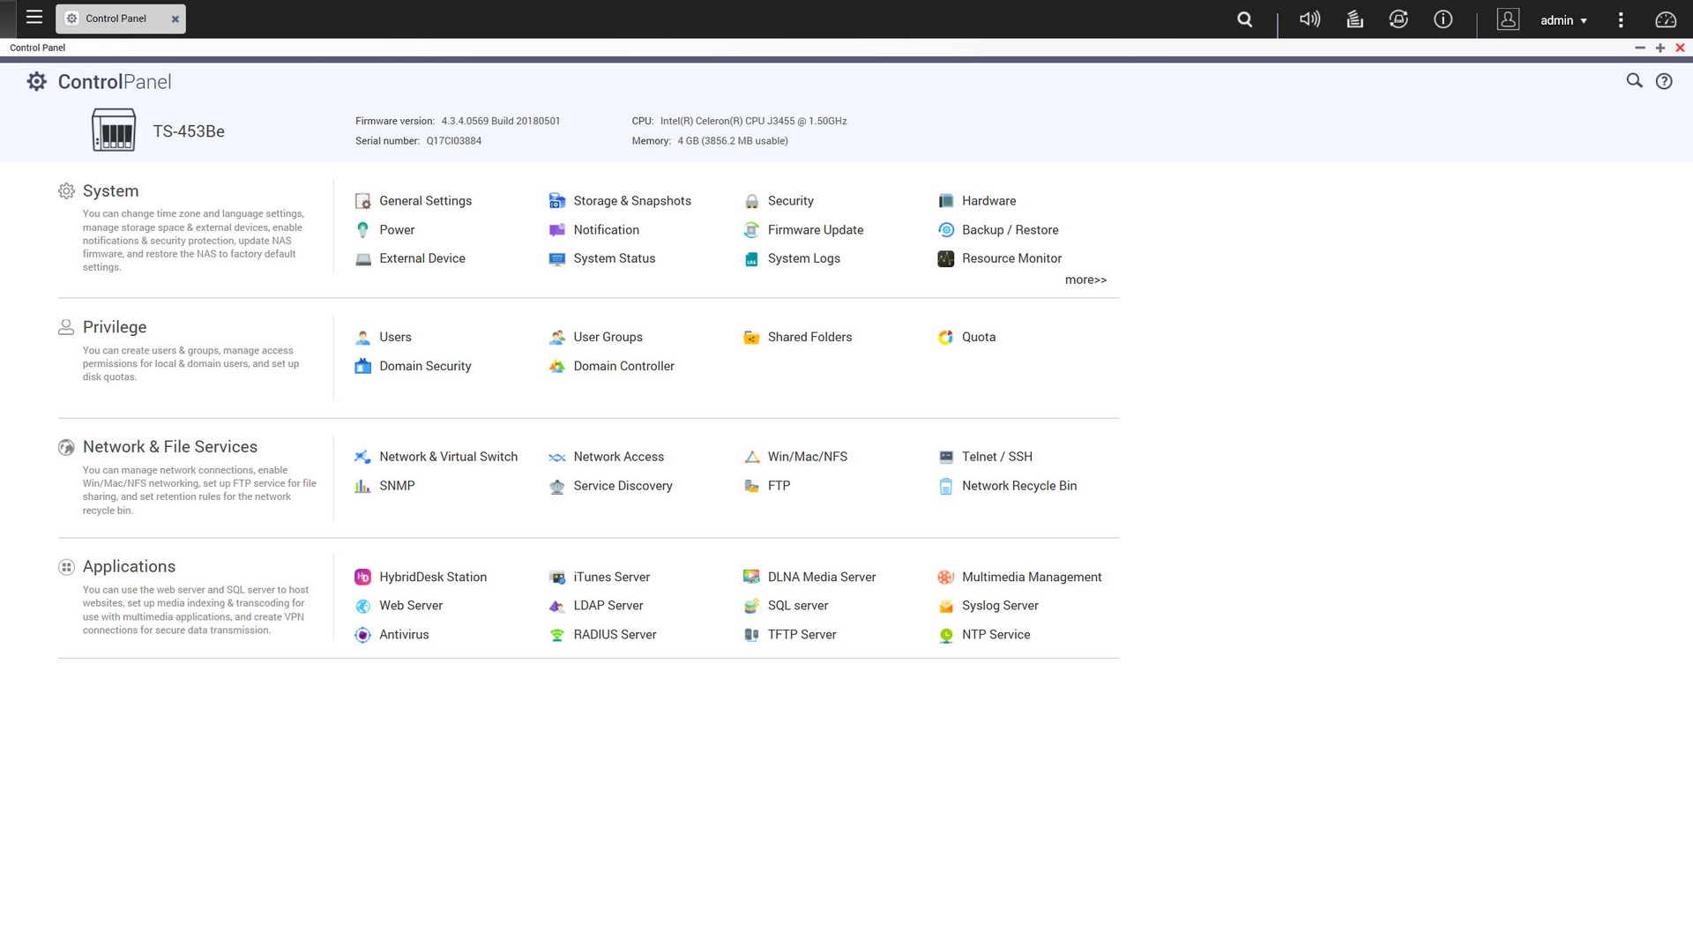Image resolution: width=1693 pixels, height=947 pixels.
Task: Open RADIUS Server
Action: pos(602,635)
